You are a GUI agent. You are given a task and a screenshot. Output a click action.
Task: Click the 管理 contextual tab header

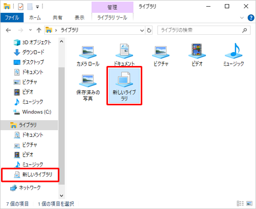click(x=112, y=7)
